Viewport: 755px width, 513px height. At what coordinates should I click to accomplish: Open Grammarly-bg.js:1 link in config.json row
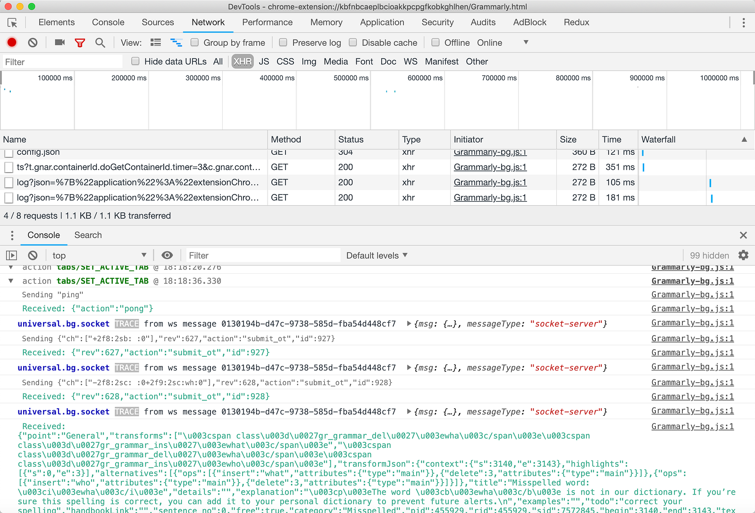coord(490,152)
